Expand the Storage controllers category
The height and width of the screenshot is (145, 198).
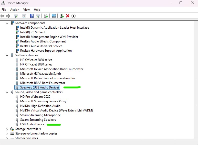click(x=7, y=129)
